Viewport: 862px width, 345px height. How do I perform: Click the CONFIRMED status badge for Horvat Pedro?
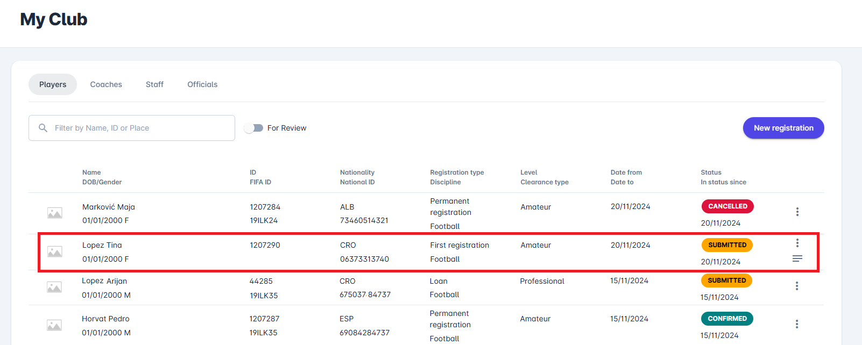(x=727, y=319)
